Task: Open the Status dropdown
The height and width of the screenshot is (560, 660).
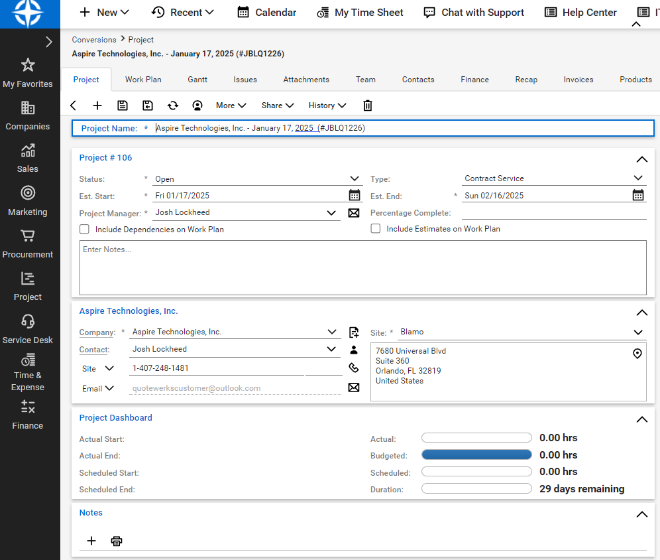Action: coord(355,179)
